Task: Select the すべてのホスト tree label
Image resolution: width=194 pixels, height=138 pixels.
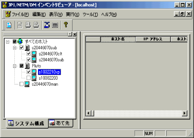Action: pos(36,41)
